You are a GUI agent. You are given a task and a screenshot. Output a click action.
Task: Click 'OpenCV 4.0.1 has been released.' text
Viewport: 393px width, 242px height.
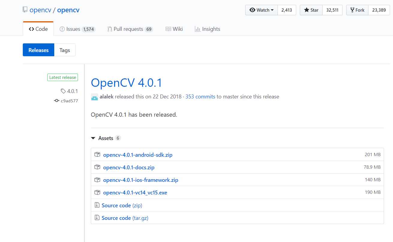[134, 115]
